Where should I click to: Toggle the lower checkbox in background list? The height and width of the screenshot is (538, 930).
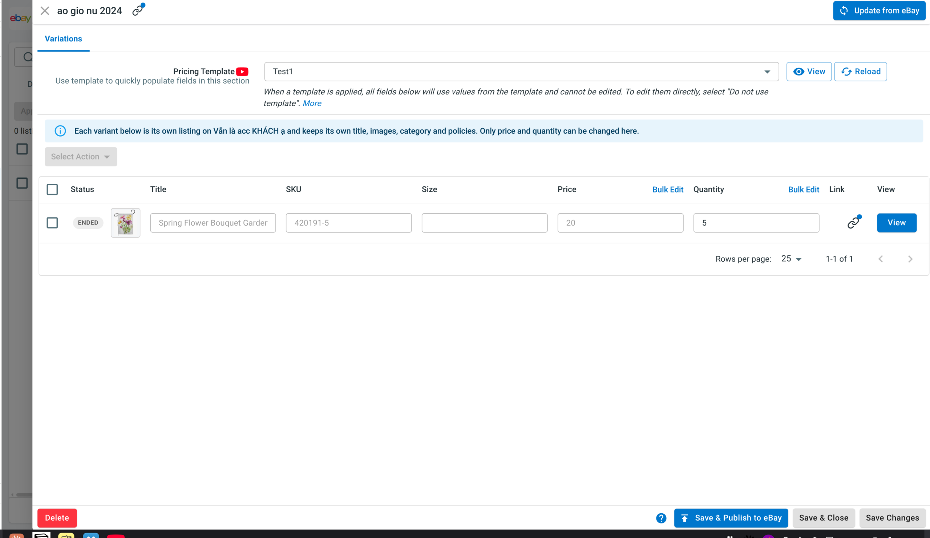[x=22, y=183]
